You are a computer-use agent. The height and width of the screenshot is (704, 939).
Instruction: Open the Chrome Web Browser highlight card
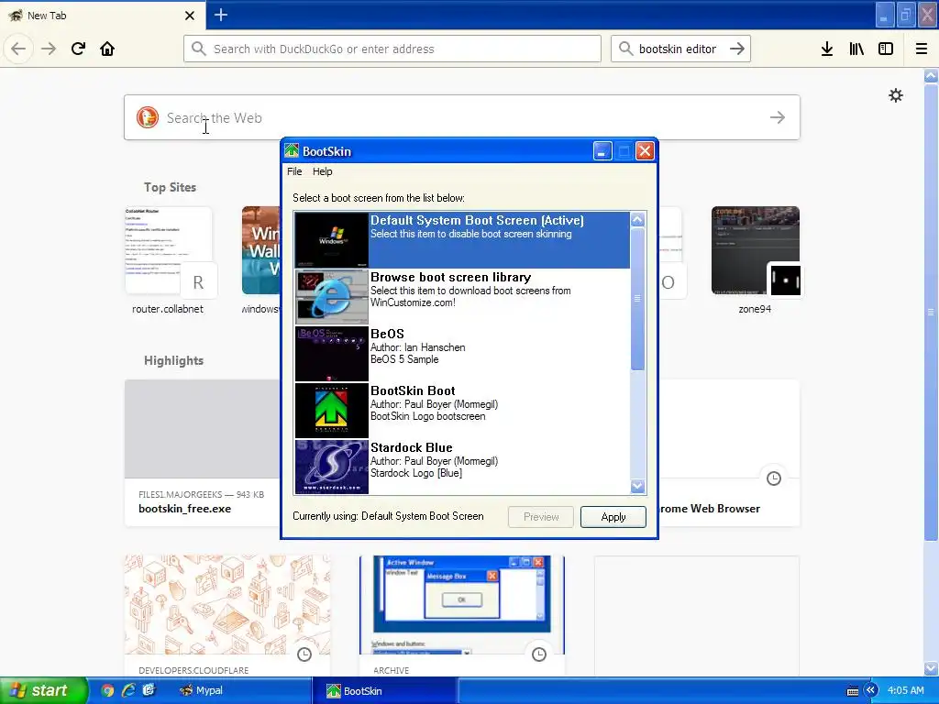point(729,453)
